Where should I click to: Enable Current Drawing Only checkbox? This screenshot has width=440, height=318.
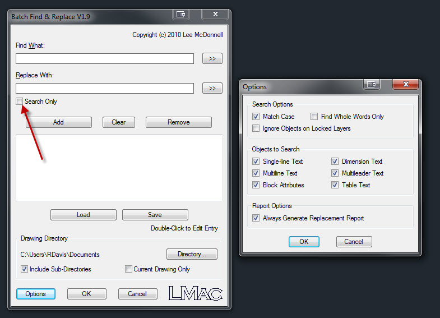128,269
